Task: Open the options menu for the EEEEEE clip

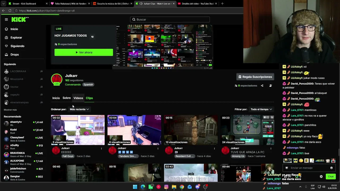Action: click(101, 149)
